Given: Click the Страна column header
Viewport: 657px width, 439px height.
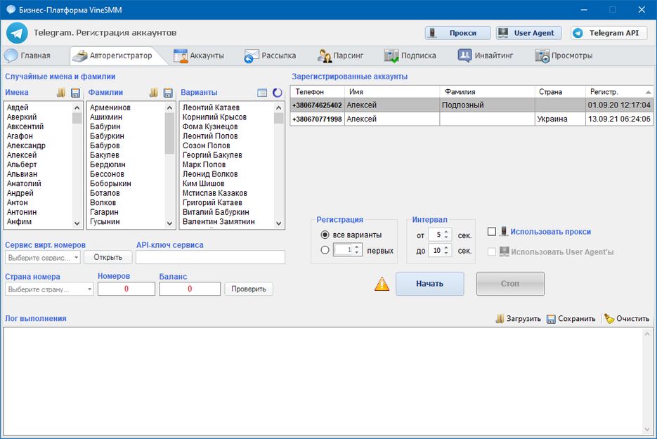Looking at the screenshot, I should [560, 92].
